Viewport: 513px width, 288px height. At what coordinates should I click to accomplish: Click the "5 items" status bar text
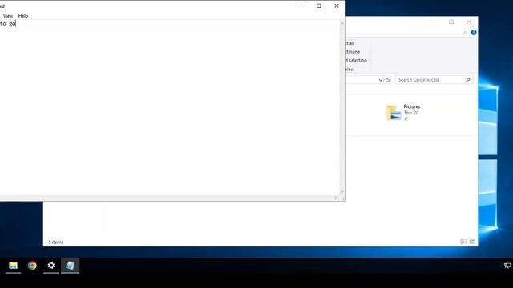56,242
